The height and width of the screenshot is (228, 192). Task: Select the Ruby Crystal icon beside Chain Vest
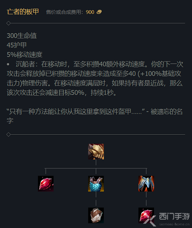coord(46,184)
